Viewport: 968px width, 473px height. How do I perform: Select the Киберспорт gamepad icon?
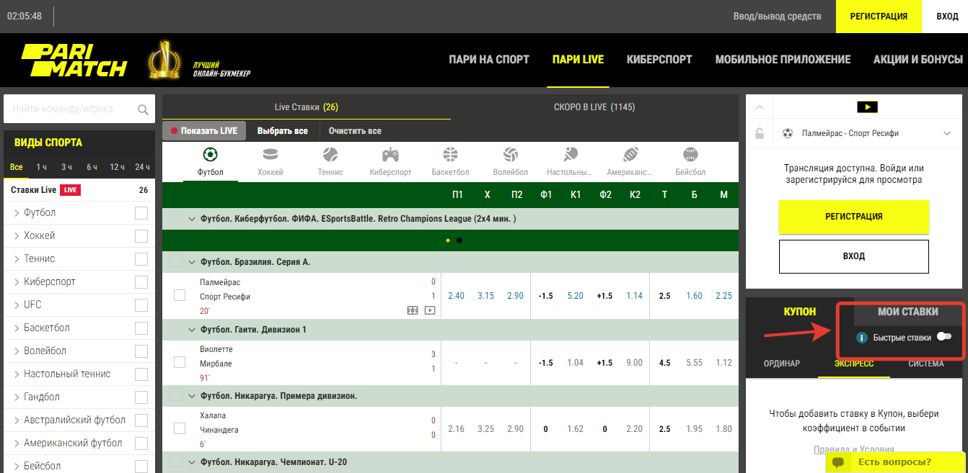coord(390,154)
